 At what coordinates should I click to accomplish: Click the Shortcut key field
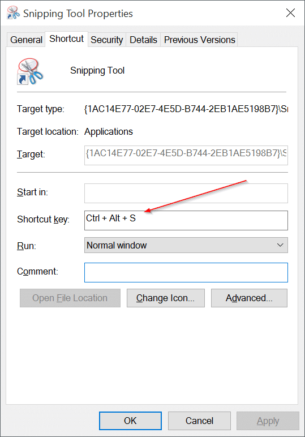click(186, 220)
